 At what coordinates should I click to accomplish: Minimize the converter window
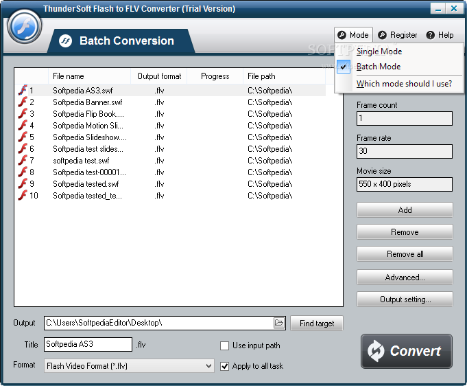point(438,9)
